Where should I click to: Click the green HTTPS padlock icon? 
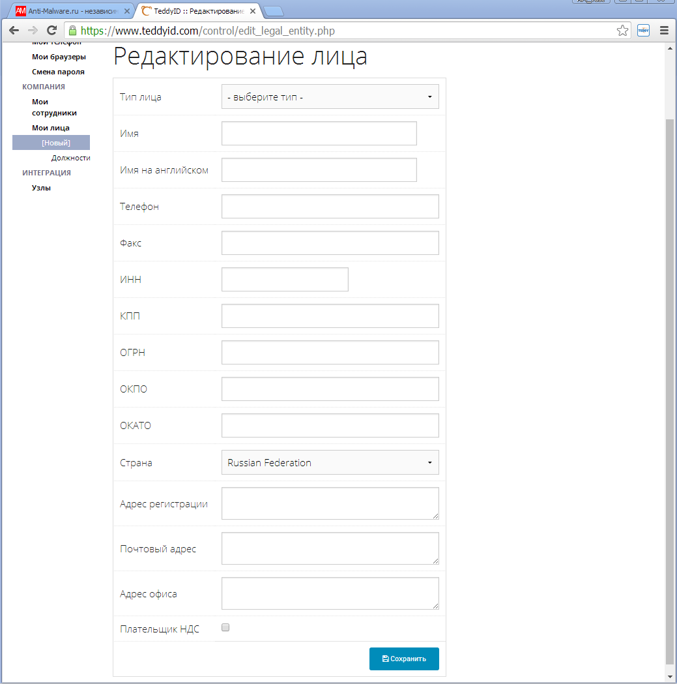click(x=73, y=31)
